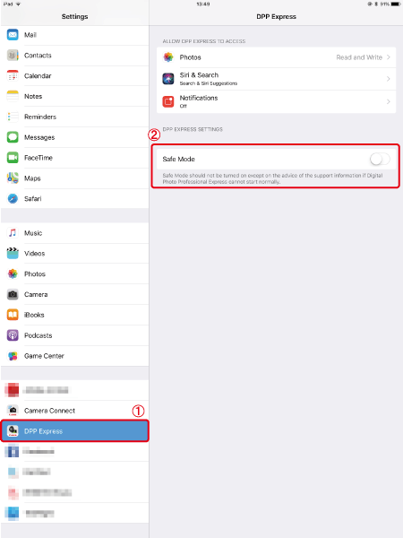Select the Reminders list item
Viewport: 403px width, 538px height.
coord(74,117)
